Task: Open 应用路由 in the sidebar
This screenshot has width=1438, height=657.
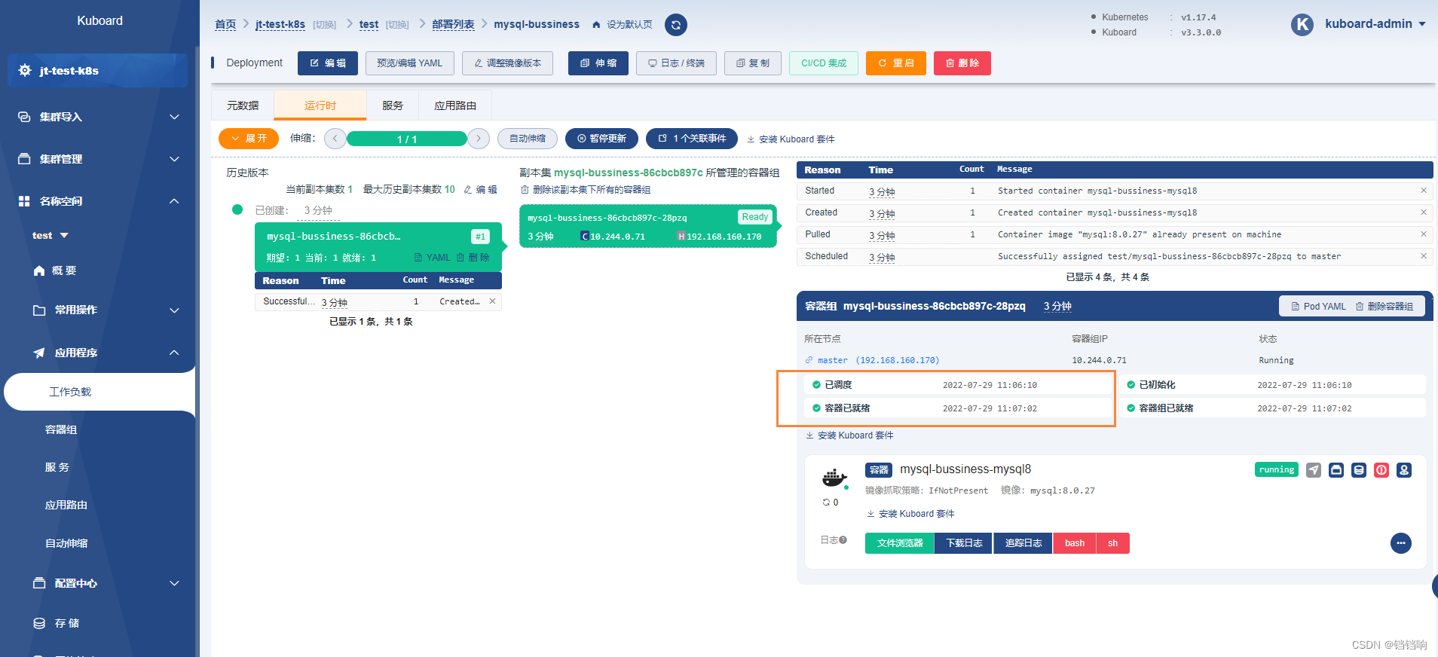Action: click(x=66, y=505)
